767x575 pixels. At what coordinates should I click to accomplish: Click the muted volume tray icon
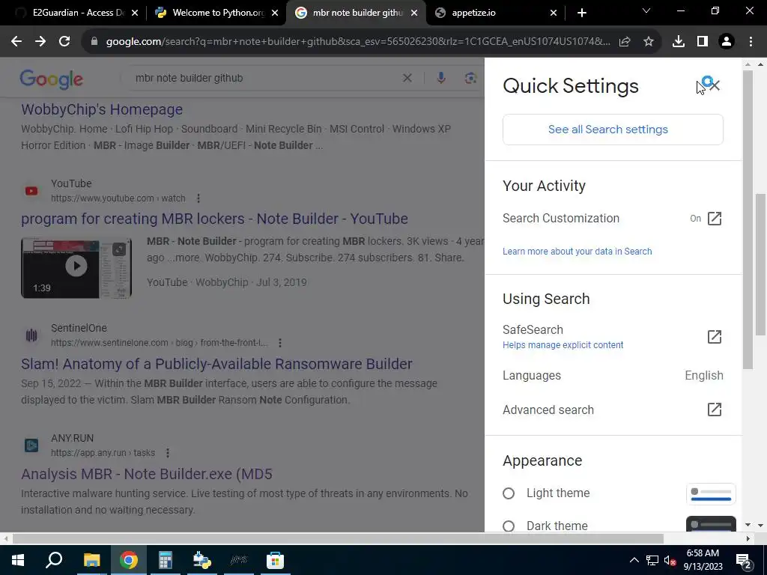(x=670, y=561)
